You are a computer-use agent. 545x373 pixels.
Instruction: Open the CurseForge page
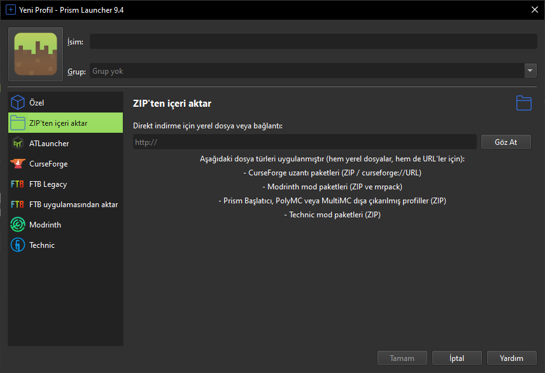point(66,163)
